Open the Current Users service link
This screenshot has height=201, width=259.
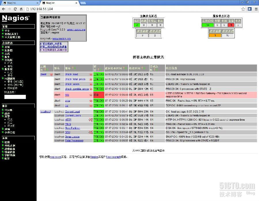[73, 115]
